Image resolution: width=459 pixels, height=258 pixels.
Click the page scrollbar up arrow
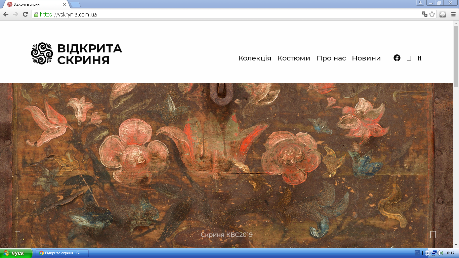pyautogui.click(x=456, y=24)
